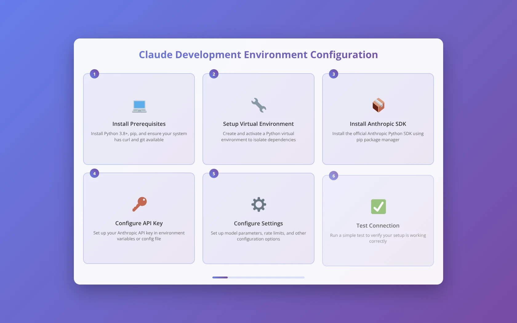Click the laptop icon in Install Prerequisites
This screenshot has width=517, height=323.
pos(139,106)
